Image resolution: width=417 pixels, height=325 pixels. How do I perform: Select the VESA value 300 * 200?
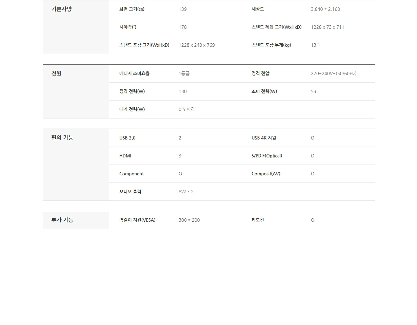(189, 220)
